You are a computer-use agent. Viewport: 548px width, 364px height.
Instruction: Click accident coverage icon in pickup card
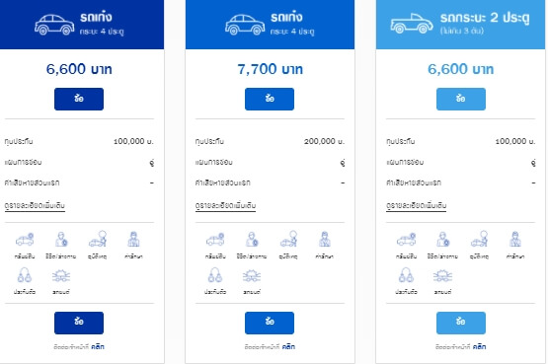point(479,239)
